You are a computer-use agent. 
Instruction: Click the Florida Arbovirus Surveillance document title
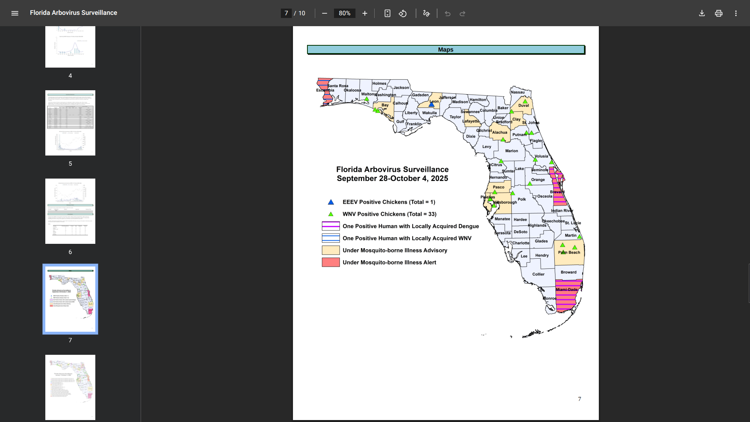coord(73,13)
